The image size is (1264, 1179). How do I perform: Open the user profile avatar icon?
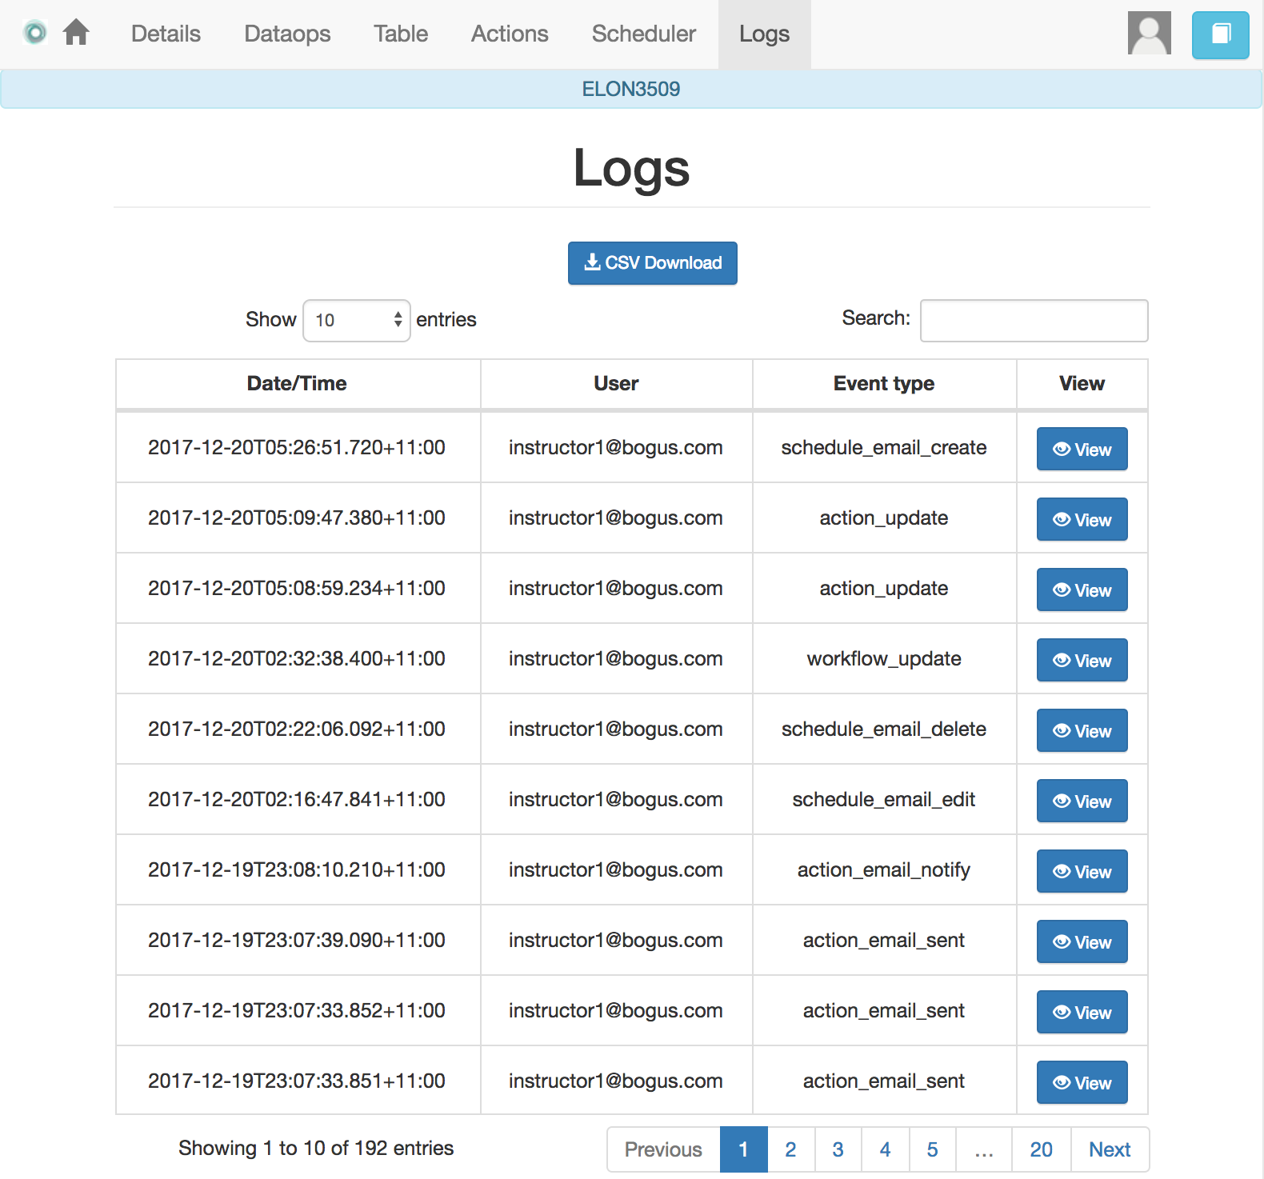(x=1150, y=33)
